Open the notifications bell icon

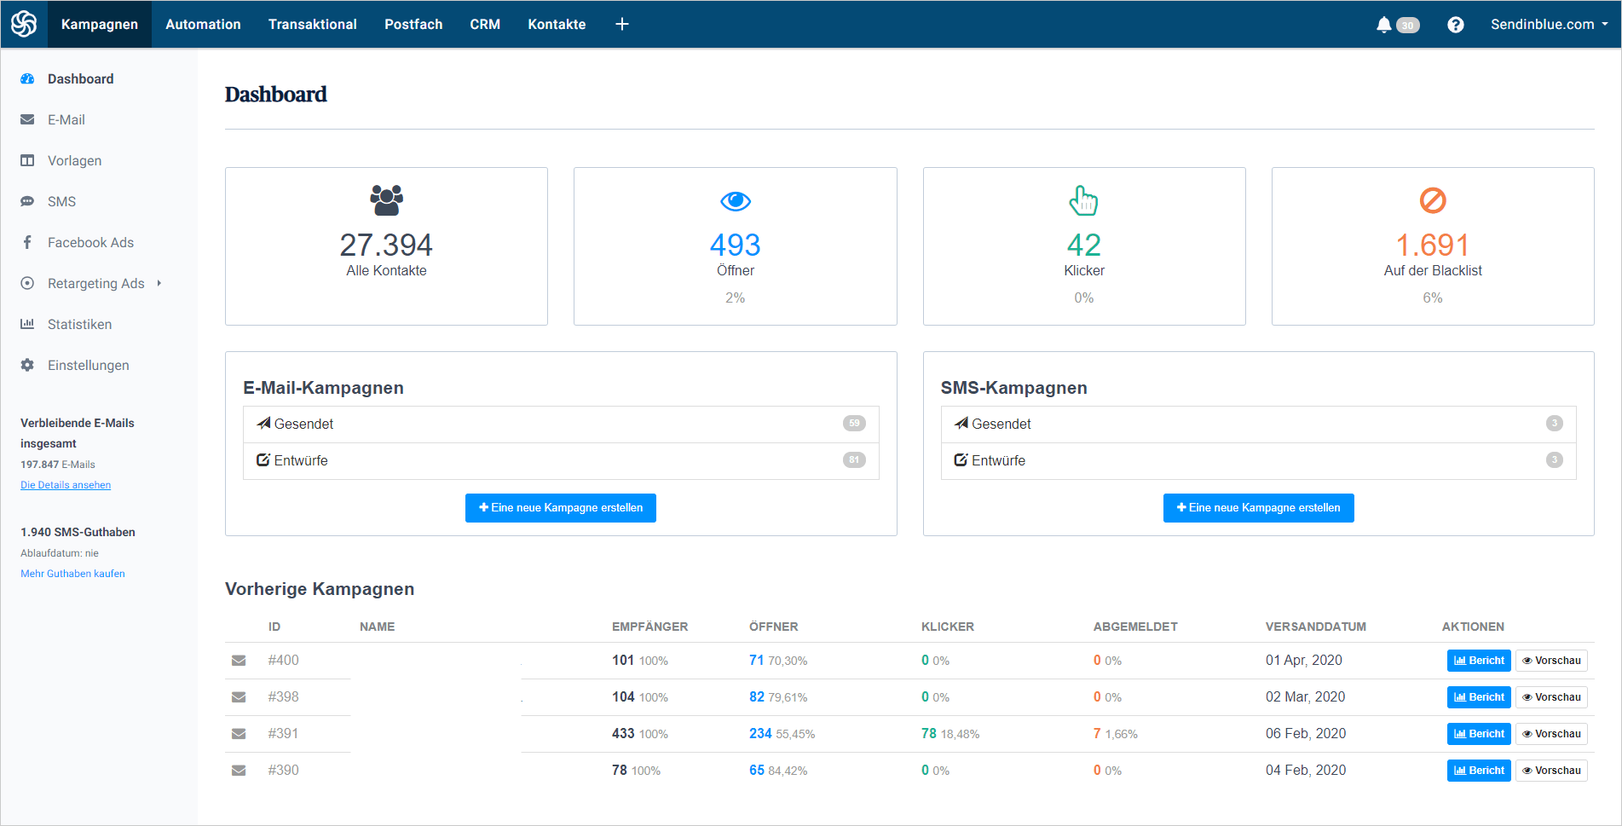pos(1383,25)
